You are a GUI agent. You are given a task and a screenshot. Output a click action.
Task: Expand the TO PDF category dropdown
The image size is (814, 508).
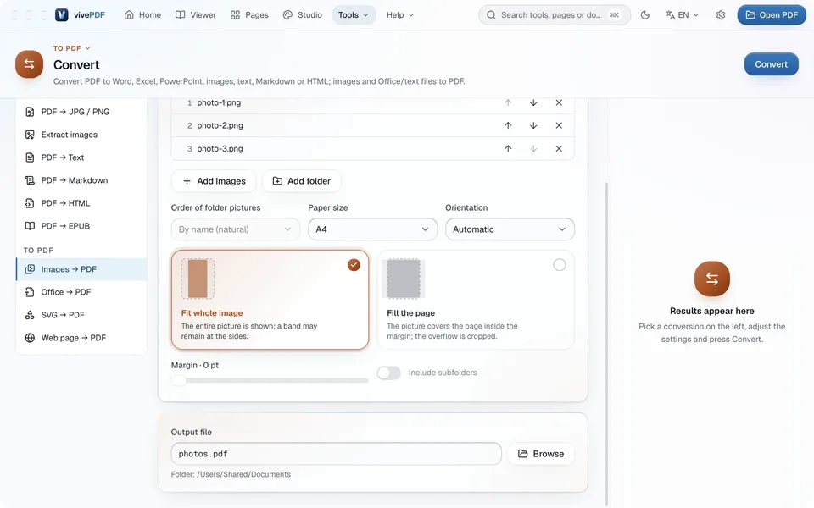pyautogui.click(x=71, y=48)
